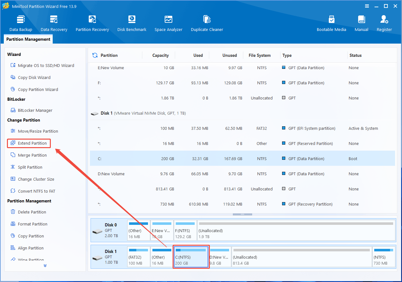Viewport: 402px width, 282px height.
Task: Select Disk 0 in disk map
Action: (109, 231)
